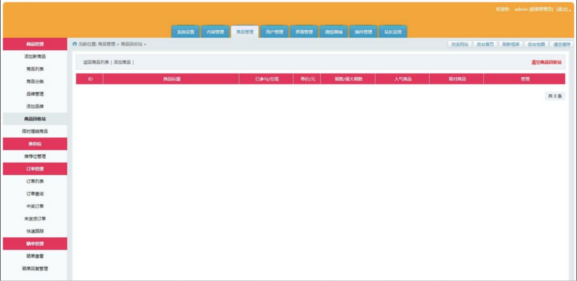The image size is (577, 281).
Task: Collapse the 订单管理 sidebar section header
Action: pyautogui.click(x=35, y=169)
